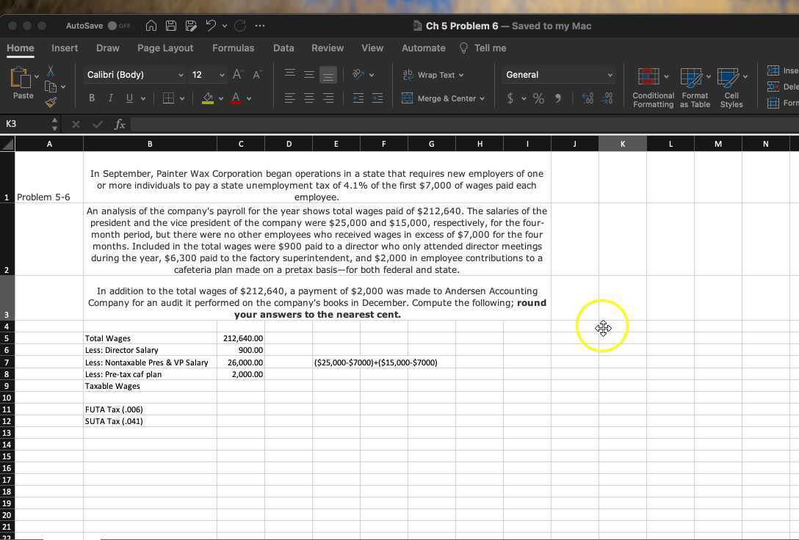Increase indent of cell contents

click(377, 98)
